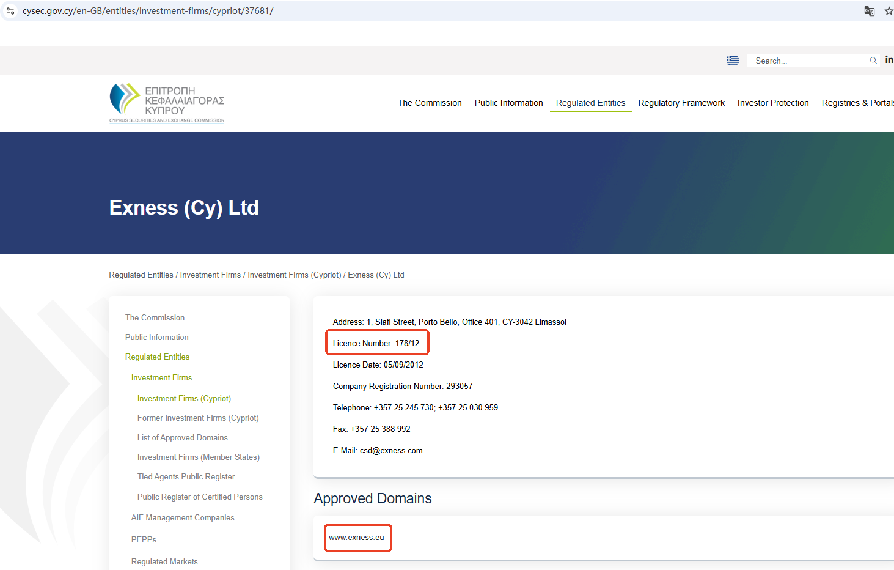Viewport: 894px width, 570px height.
Task: Open Regulated Entities top menu
Action: (x=590, y=103)
